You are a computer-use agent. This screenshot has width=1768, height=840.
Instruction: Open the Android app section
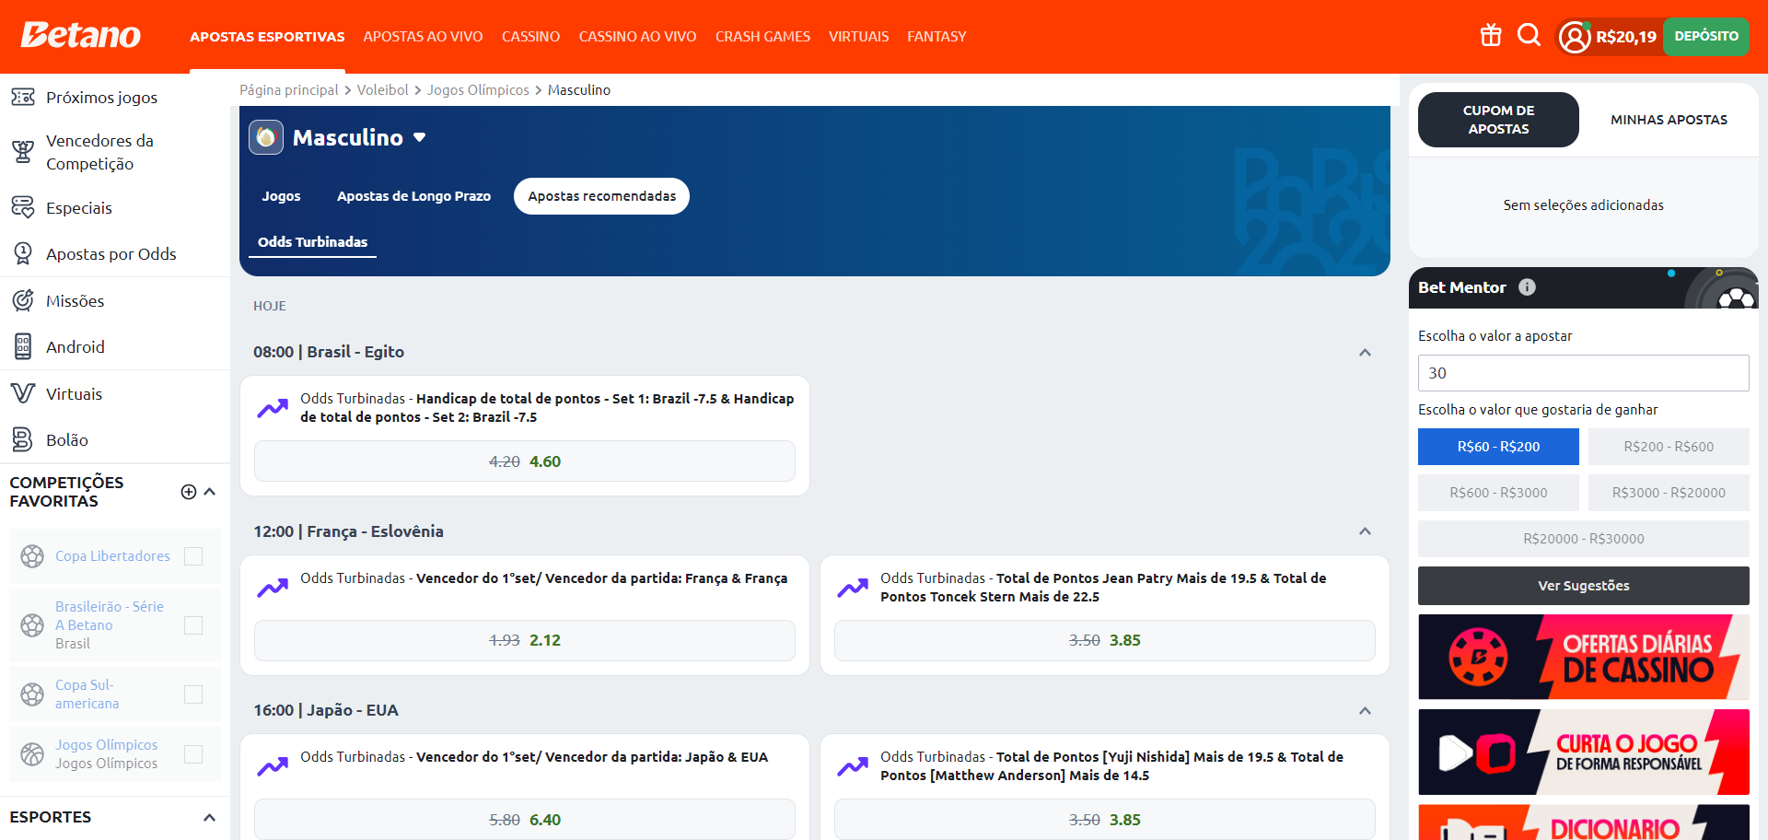tap(22, 346)
